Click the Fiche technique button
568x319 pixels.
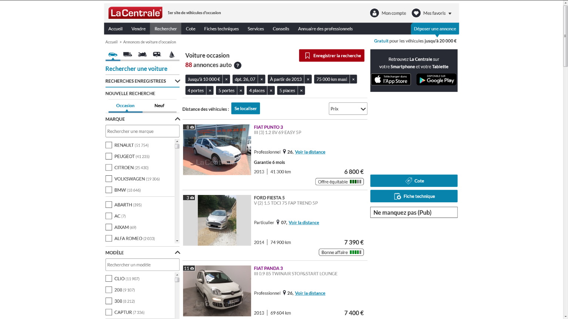click(414, 196)
